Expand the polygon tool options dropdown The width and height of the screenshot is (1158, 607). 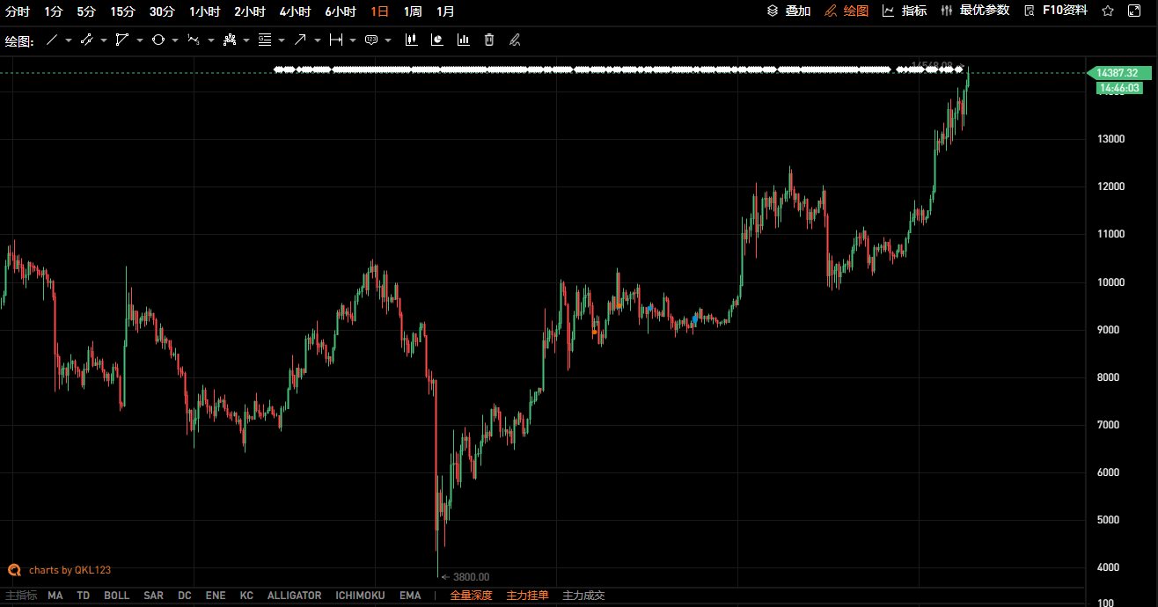tap(140, 40)
